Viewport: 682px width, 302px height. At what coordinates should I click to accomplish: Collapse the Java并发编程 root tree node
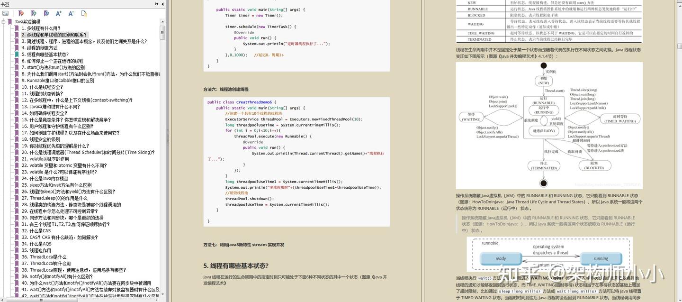coord(3,22)
